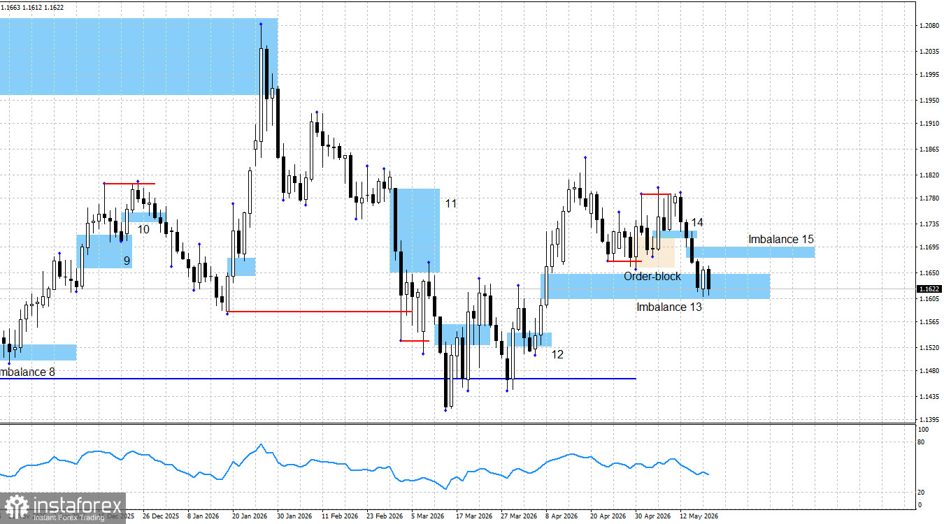The width and height of the screenshot is (944, 524).
Task: Click the current price tag 1.1622
Action: pyautogui.click(x=929, y=289)
